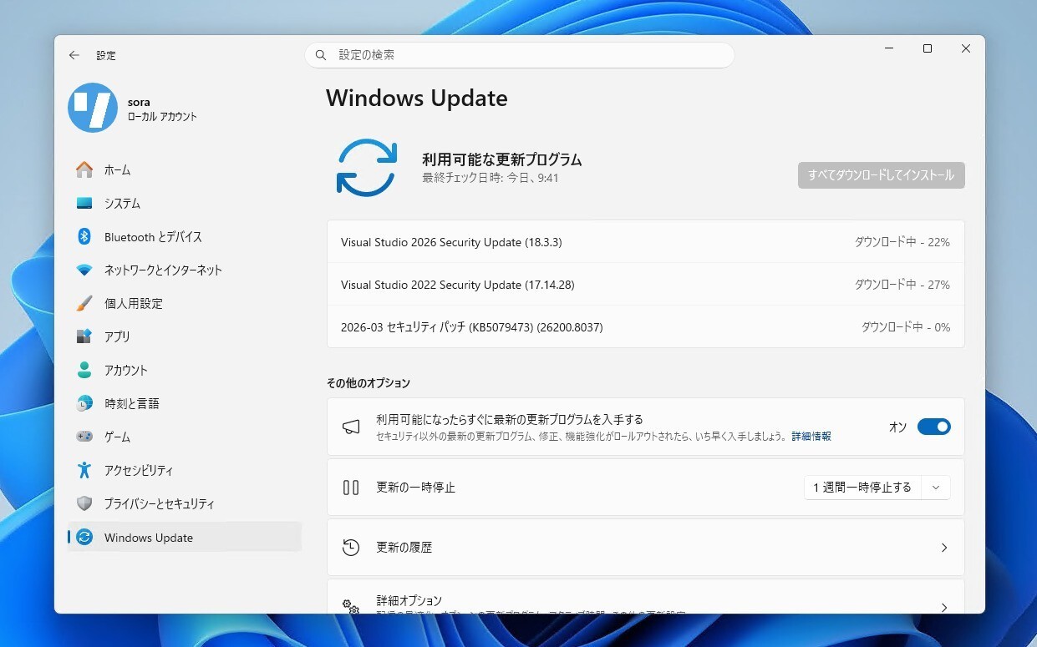Click the Gaming controller icon

point(84,437)
